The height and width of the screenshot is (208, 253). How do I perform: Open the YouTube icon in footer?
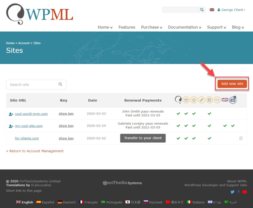[x=244, y=192]
